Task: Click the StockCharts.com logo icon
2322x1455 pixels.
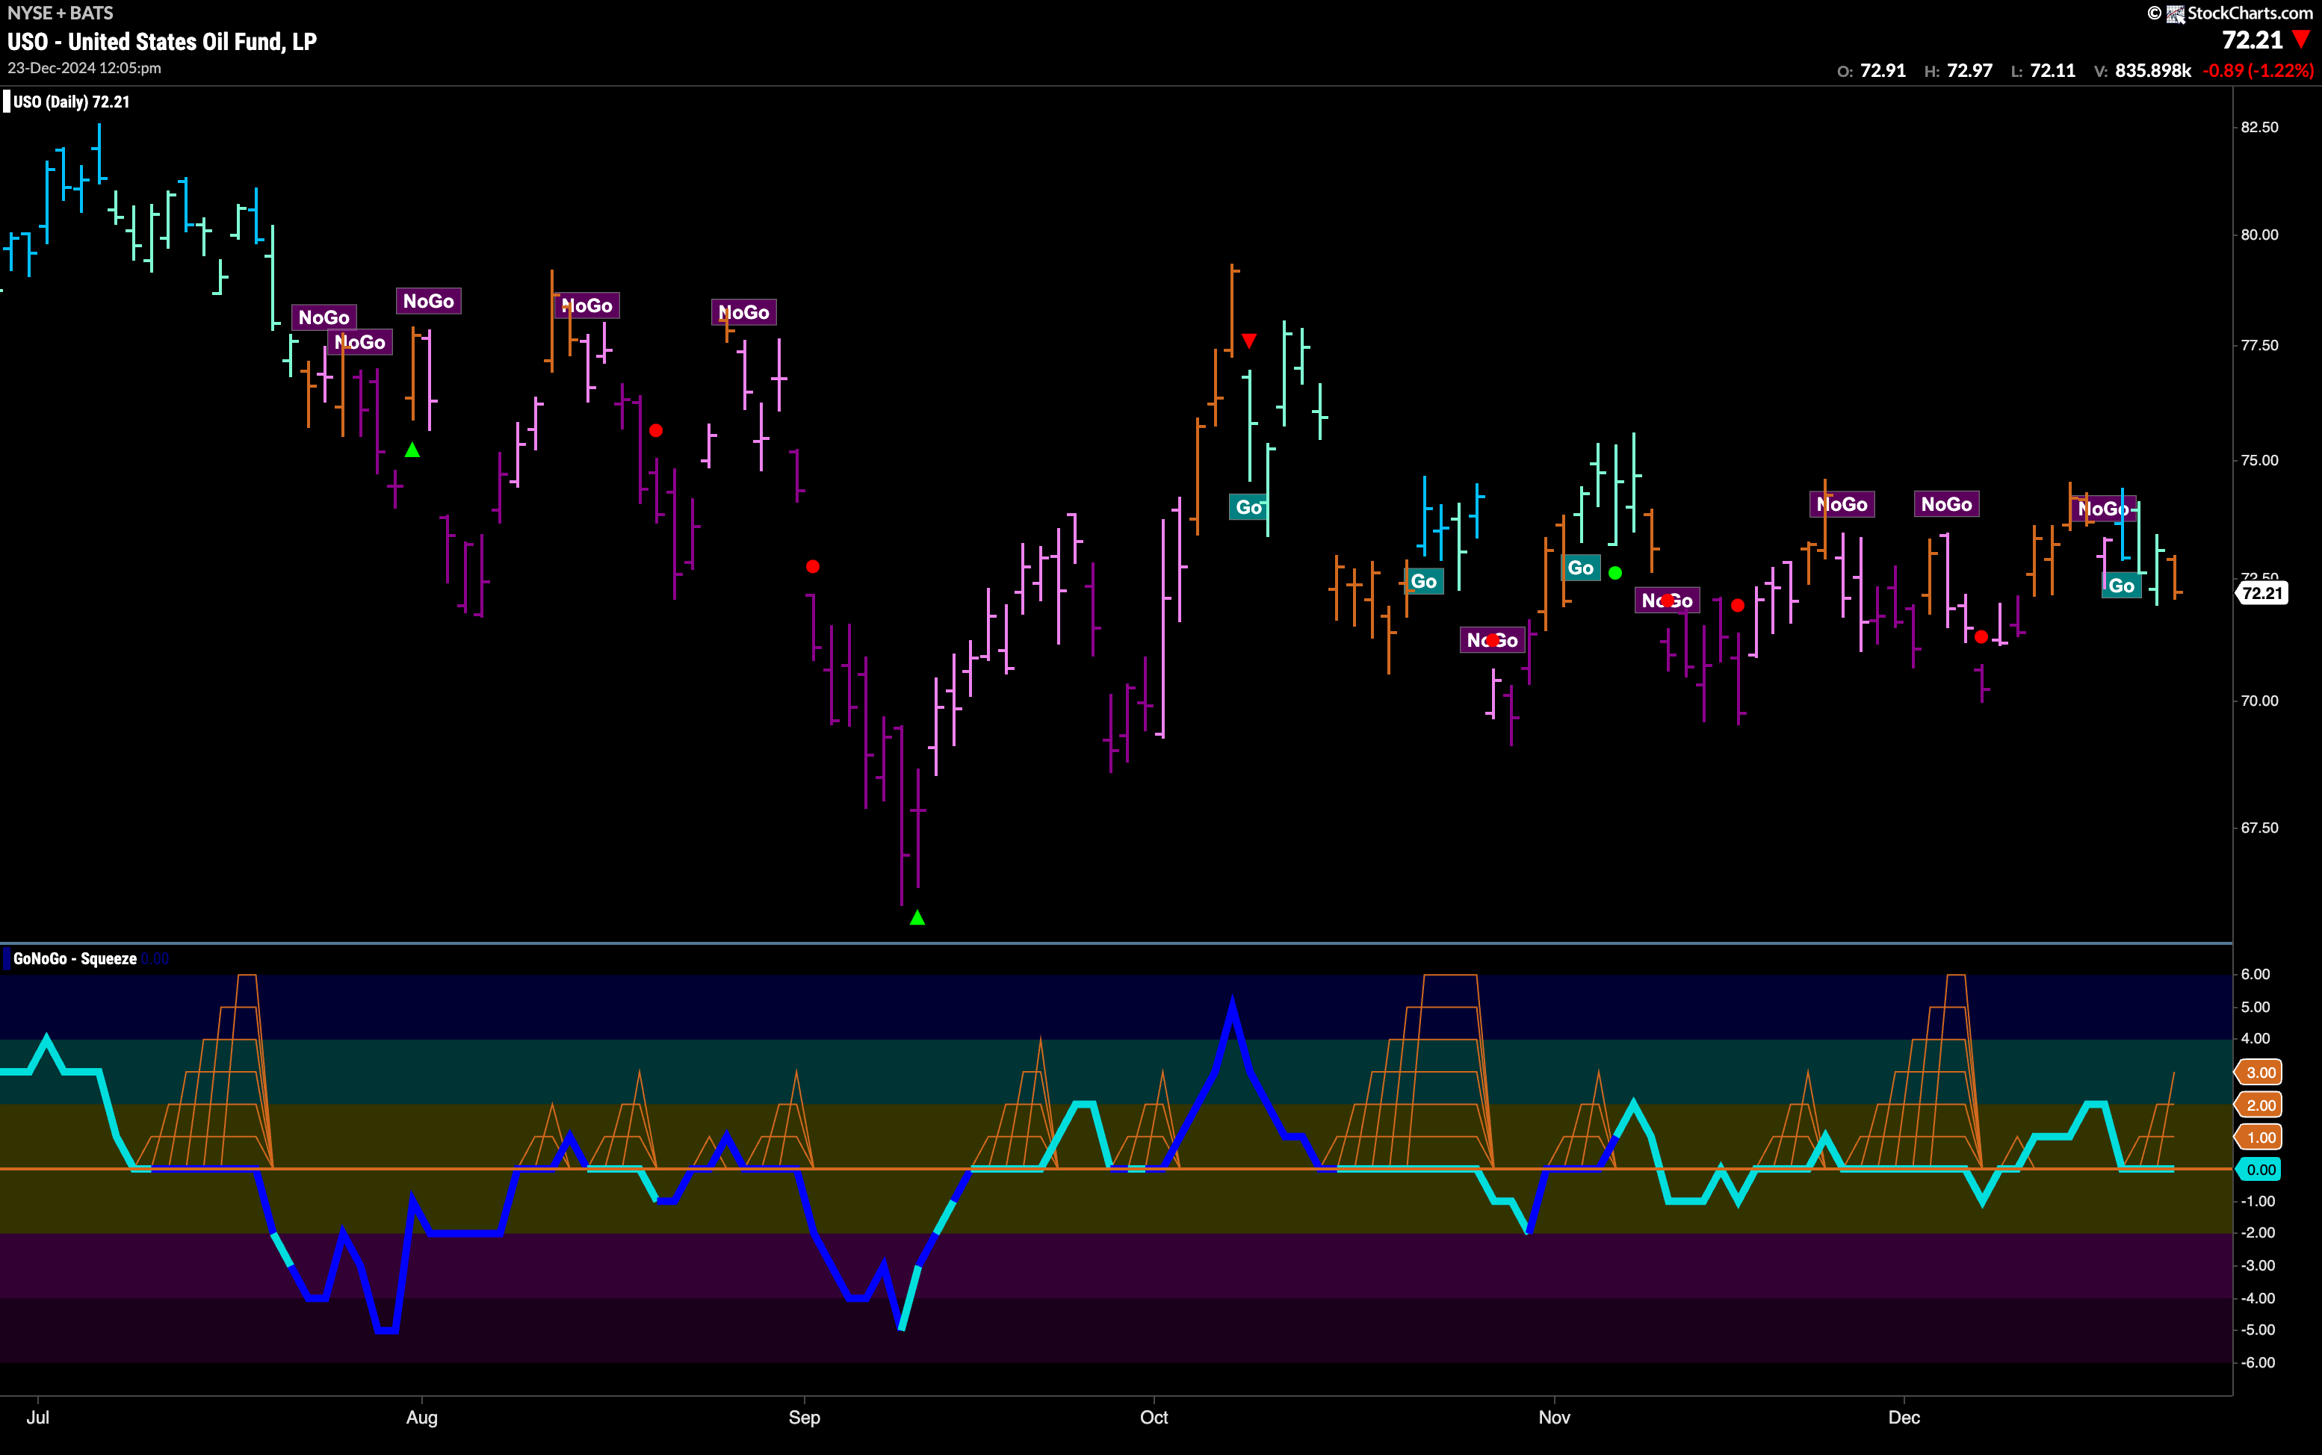Action: (x=2175, y=13)
